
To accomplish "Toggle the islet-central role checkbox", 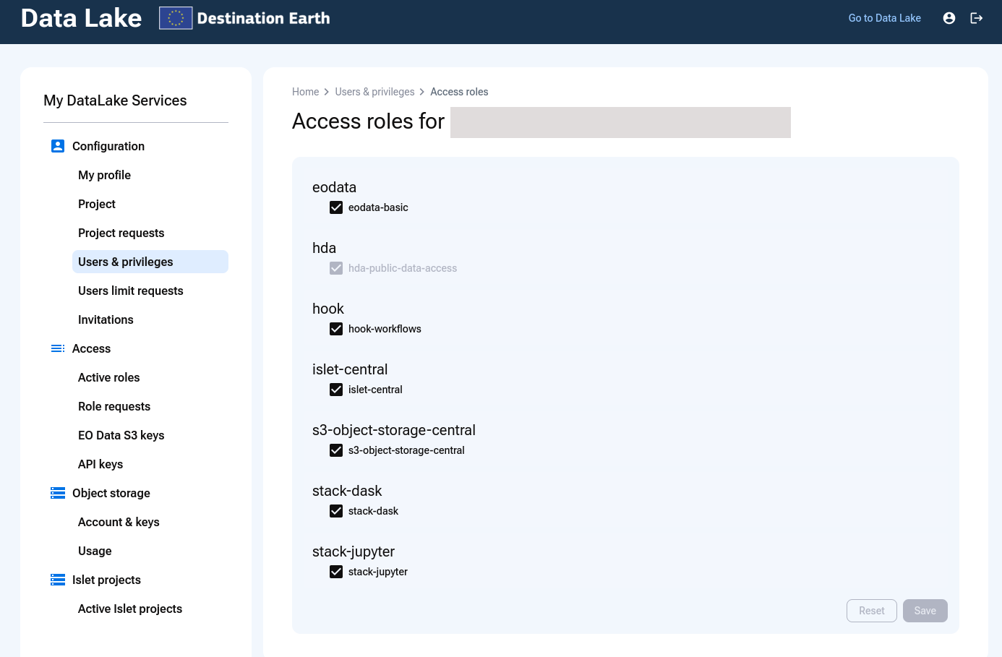I will [336, 390].
